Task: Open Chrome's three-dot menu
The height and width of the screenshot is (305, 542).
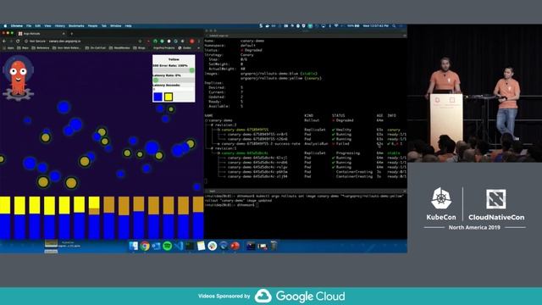Action: 199,42
